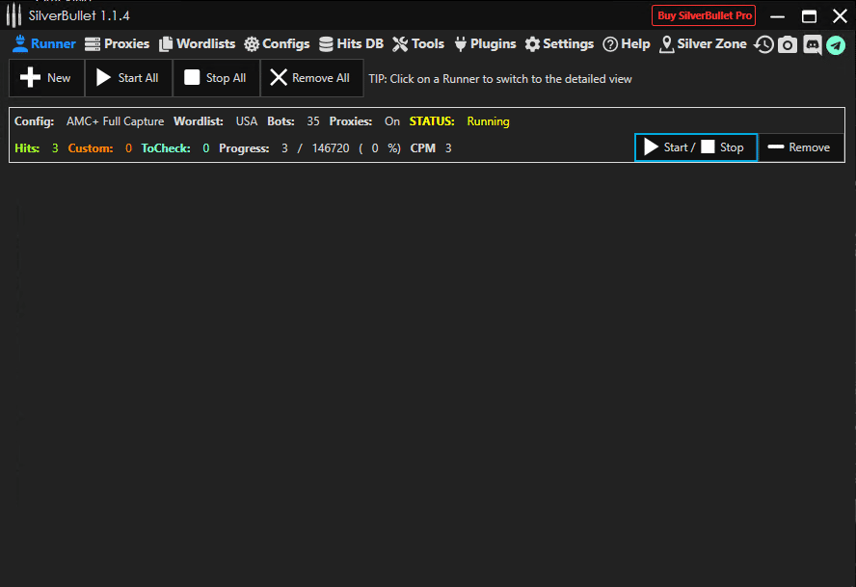Open the Help tab

pyautogui.click(x=627, y=43)
